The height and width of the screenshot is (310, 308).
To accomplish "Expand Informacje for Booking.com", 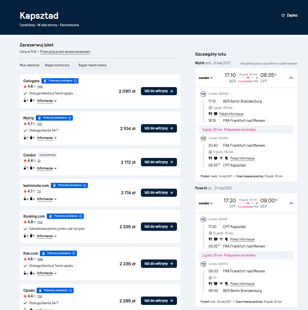I will [47, 236].
